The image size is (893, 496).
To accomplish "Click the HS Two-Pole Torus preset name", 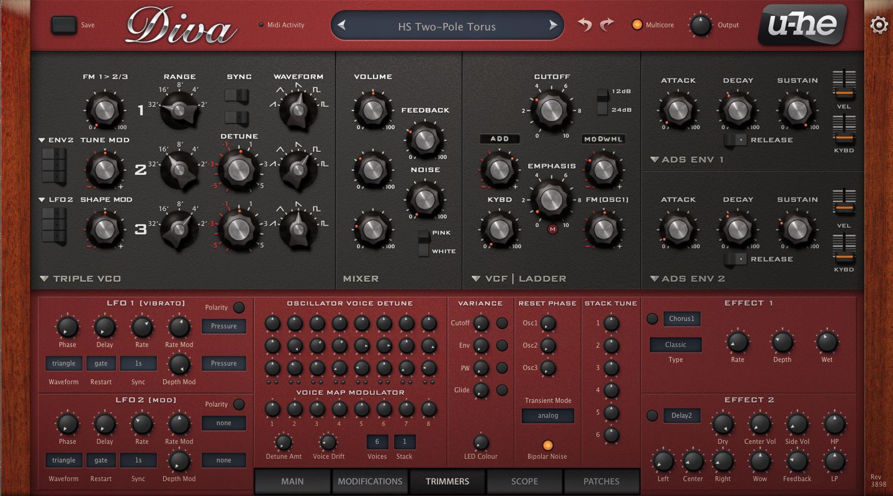I will pos(447,27).
